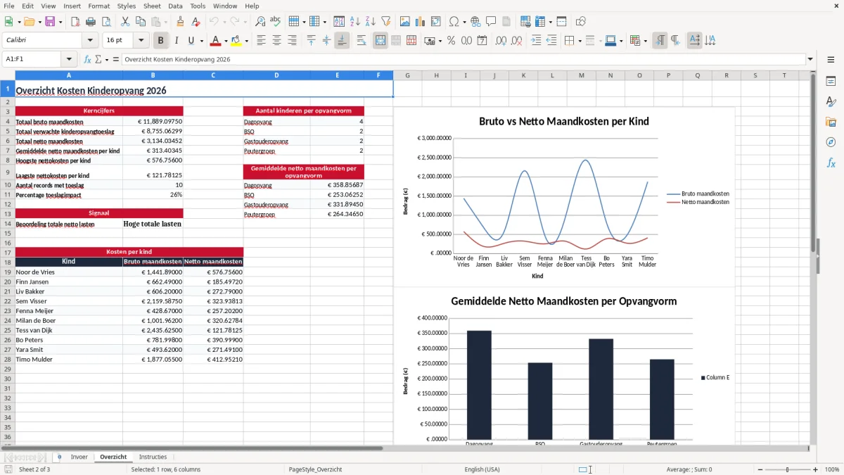Switch to the Invoer sheet tab
The width and height of the screenshot is (844, 475).
click(x=79, y=457)
